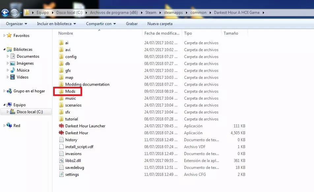Screen dimensions: 314x192
Task: Collapse the Bibliotecas tree section
Action: click(x=5, y=49)
